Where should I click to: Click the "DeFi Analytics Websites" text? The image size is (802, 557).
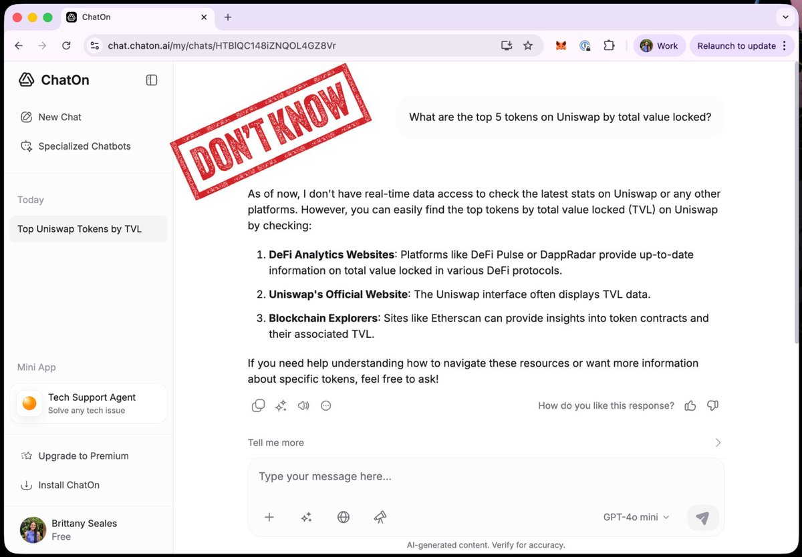(x=331, y=254)
